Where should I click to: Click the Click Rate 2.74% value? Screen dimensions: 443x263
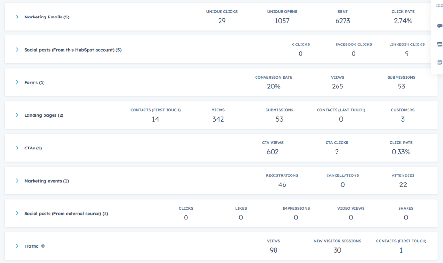click(x=403, y=21)
